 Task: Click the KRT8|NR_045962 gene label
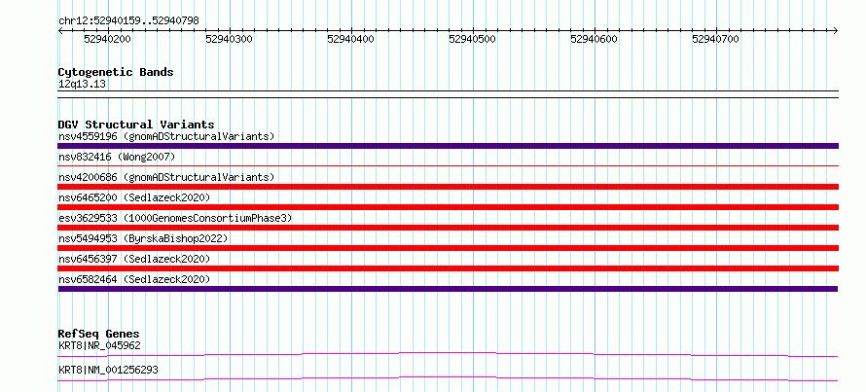click(99, 346)
